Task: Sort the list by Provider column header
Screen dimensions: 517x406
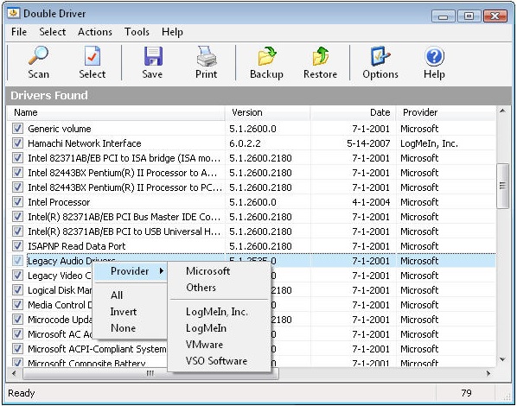Action: click(x=445, y=112)
